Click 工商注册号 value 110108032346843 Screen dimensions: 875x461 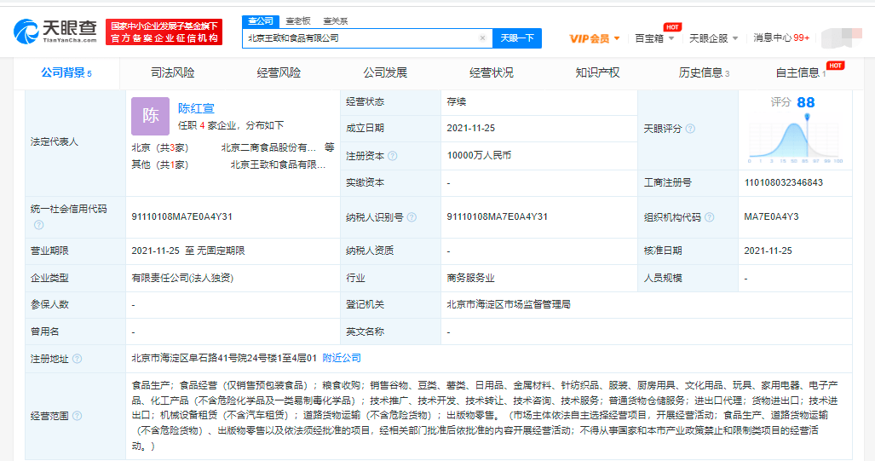point(784,182)
